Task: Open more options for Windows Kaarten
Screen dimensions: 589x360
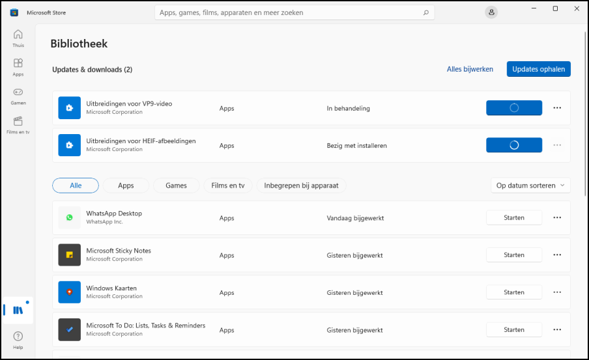Action: pos(557,292)
